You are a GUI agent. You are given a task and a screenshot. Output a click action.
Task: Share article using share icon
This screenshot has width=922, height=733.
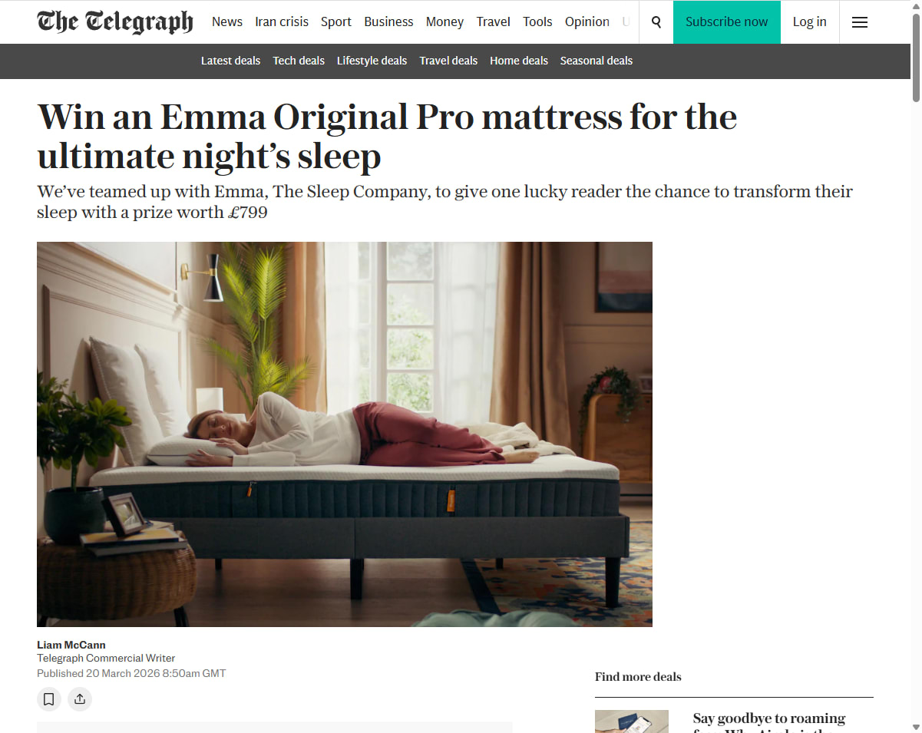pyautogui.click(x=80, y=698)
